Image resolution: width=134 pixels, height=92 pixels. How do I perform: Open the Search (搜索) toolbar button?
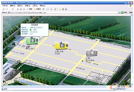29,9
